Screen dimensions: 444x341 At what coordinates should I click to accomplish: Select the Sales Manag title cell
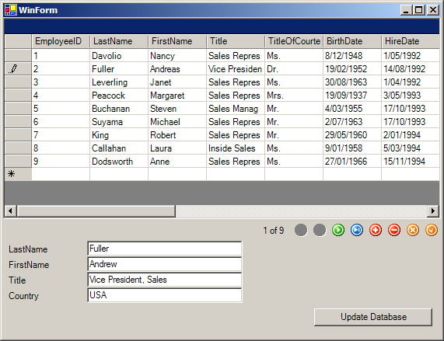tap(236, 108)
